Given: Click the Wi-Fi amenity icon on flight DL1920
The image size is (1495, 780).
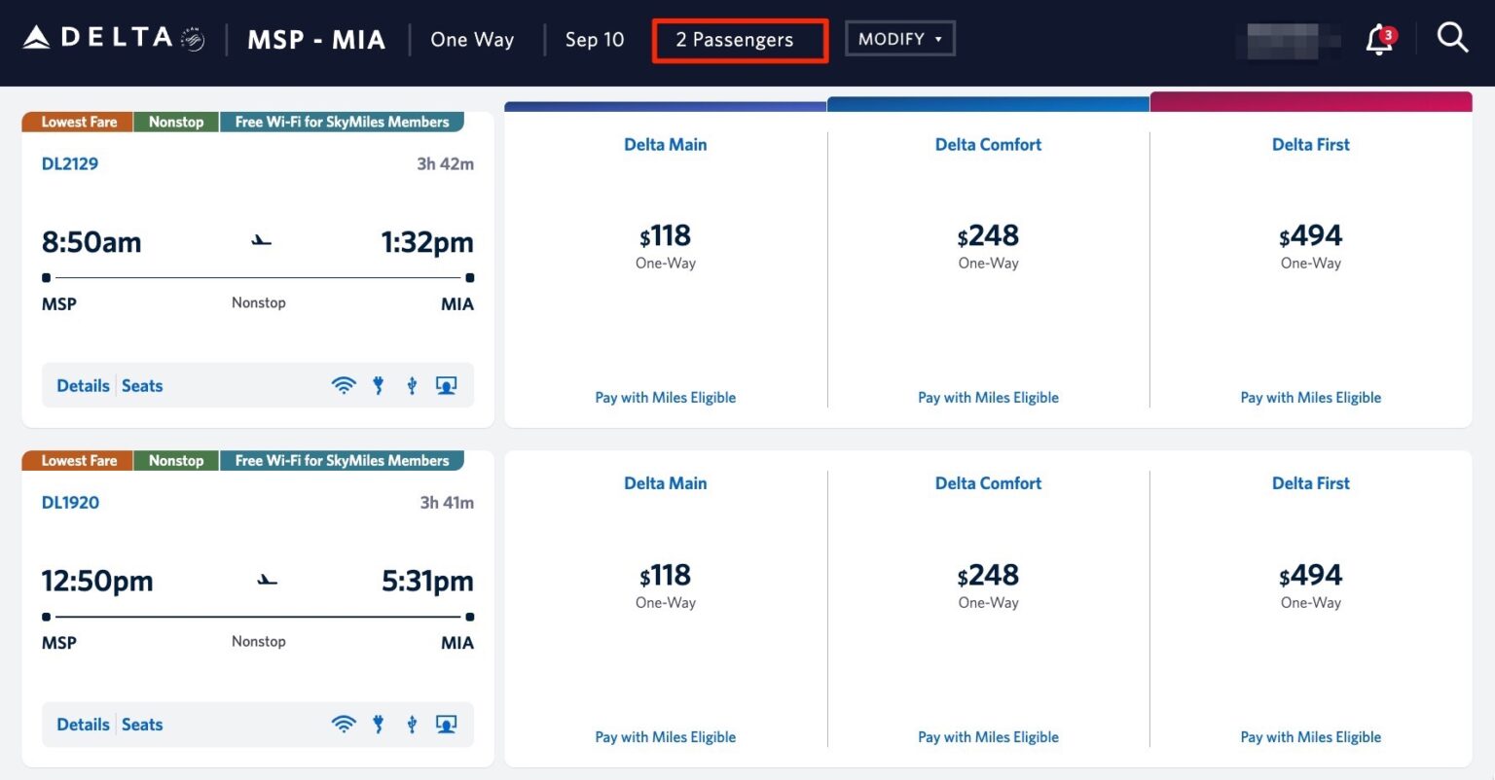Looking at the screenshot, I should click(x=344, y=724).
